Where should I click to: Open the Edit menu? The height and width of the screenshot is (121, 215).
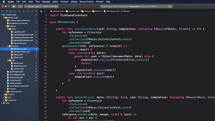coord(24,2)
